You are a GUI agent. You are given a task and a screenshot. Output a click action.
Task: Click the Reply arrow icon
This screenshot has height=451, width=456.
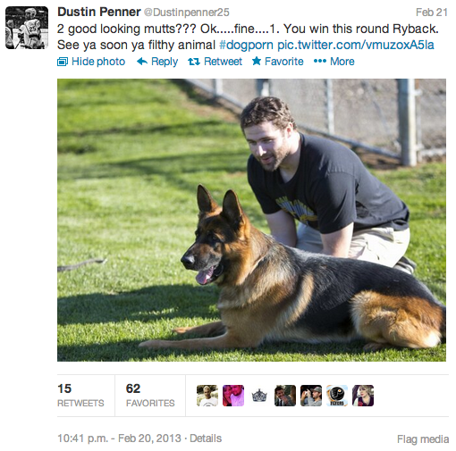[x=142, y=62]
